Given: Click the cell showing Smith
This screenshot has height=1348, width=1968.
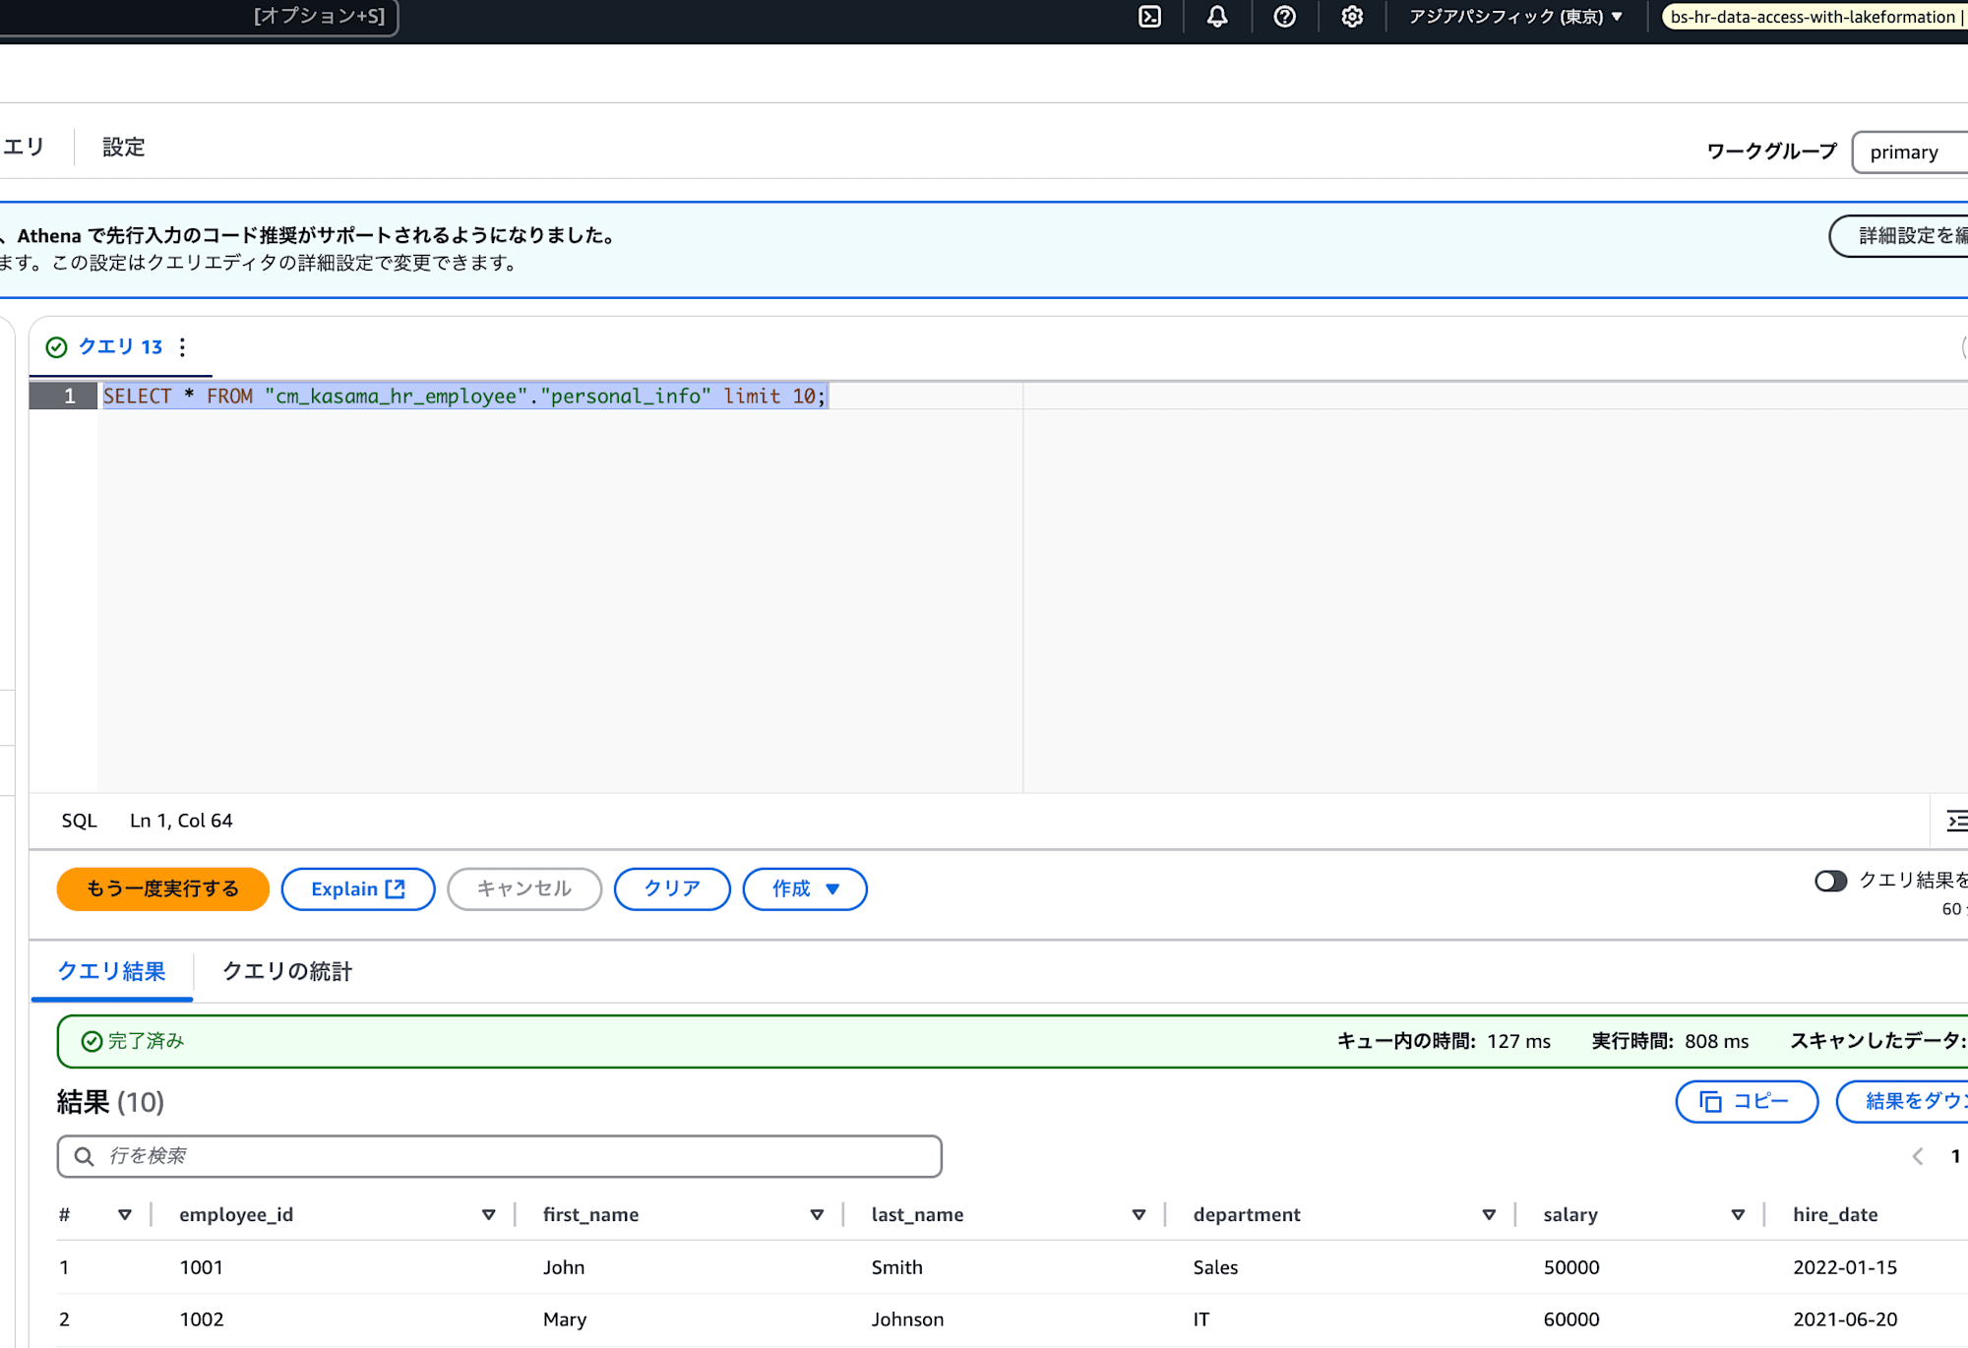Looking at the screenshot, I should (x=897, y=1268).
